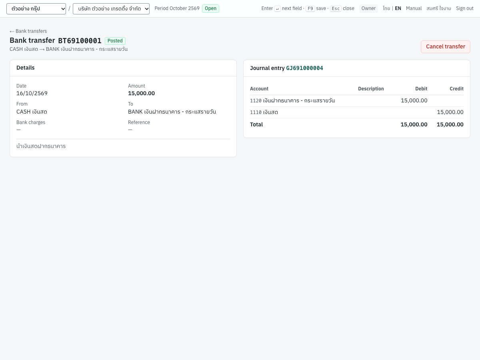The width and height of the screenshot is (480, 360).
Task: Click subtitle CASH เงินสด → BANK route
Action: [x=68, y=49]
